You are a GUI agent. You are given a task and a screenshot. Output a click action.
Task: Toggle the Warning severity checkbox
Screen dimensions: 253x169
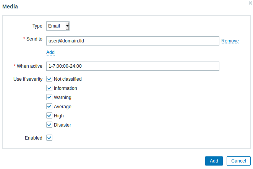coord(49,97)
